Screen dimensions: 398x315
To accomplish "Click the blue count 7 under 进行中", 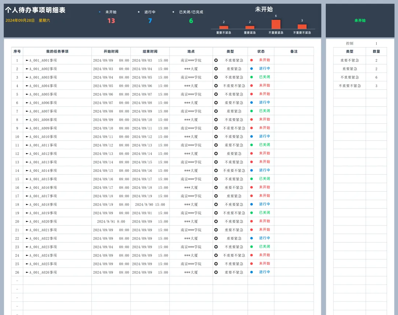I will click(150, 21).
